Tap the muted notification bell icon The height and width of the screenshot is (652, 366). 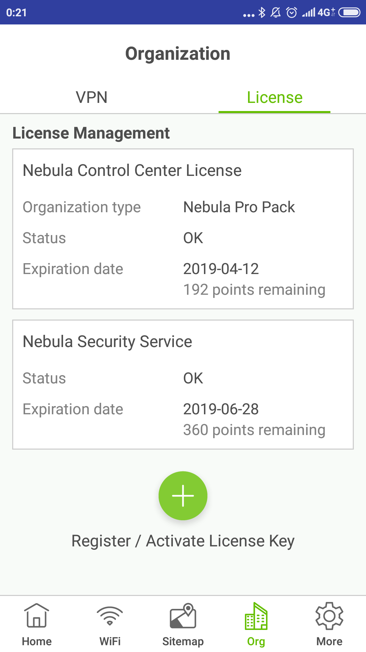[x=276, y=13]
